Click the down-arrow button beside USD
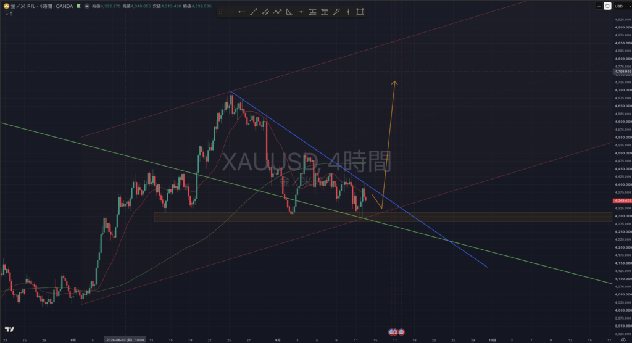Screen dimensions: 632x343 point(599,6)
